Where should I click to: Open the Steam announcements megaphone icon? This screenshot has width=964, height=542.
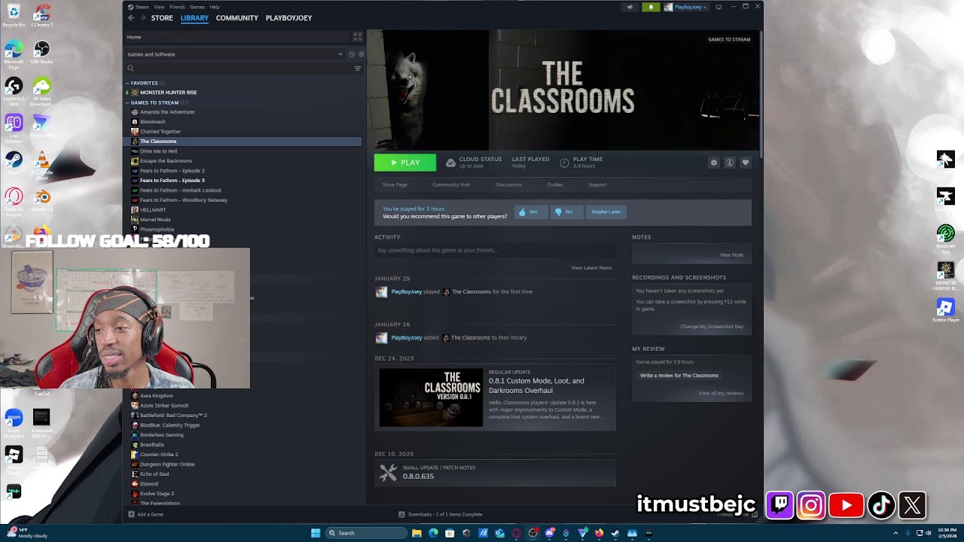click(630, 7)
